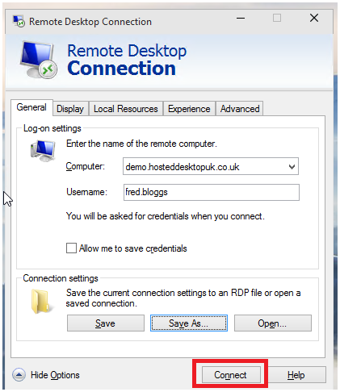Choose the Save As... button
Image resolution: width=340 pixels, height=392 pixels.
[x=189, y=323]
